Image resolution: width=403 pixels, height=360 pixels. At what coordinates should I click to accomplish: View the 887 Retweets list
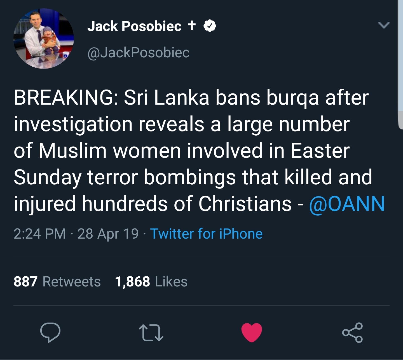pos(57,281)
